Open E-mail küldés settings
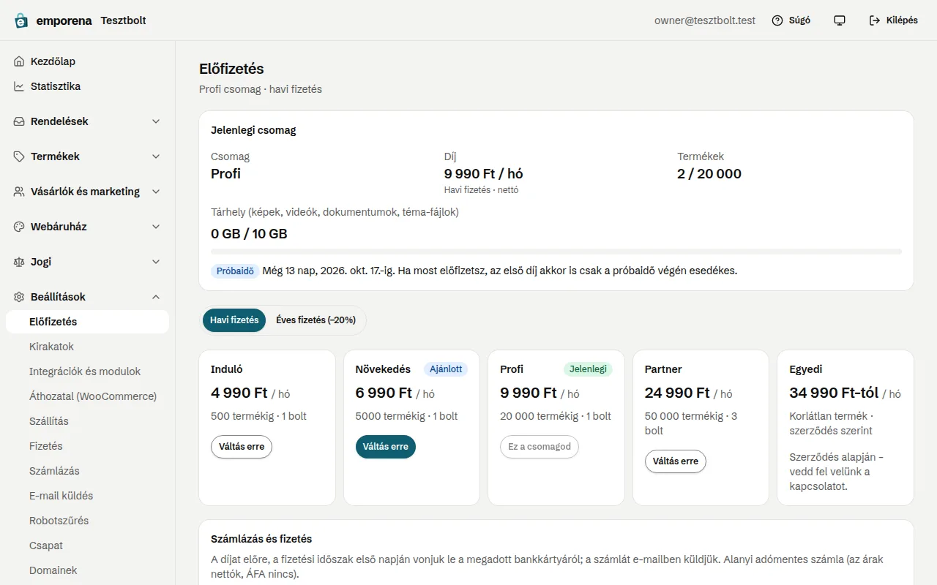The width and height of the screenshot is (937, 585). pyautogui.click(x=87, y=496)
